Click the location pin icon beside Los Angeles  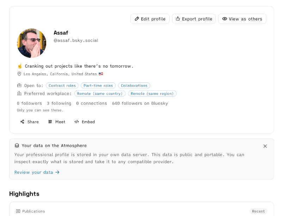19,74
